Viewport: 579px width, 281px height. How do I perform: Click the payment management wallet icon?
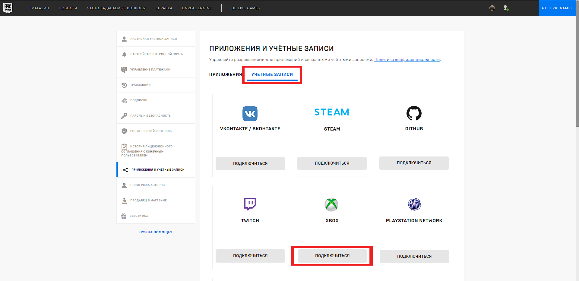coord(124,70)
